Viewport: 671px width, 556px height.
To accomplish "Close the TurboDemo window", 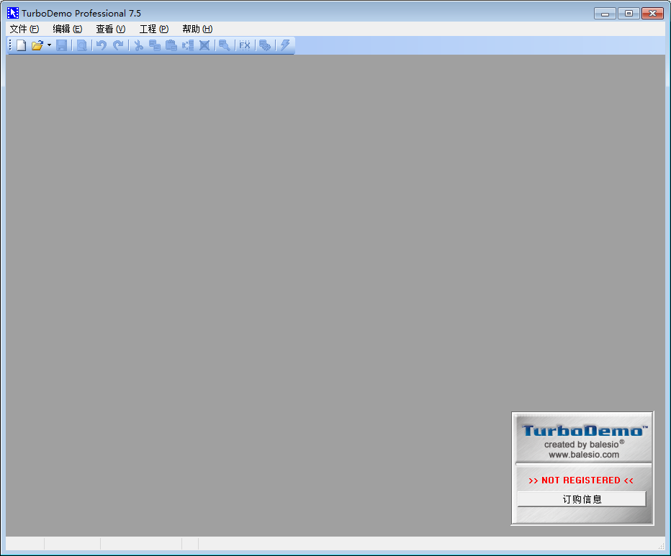I will pyautogui.click(x=652, y=14).
